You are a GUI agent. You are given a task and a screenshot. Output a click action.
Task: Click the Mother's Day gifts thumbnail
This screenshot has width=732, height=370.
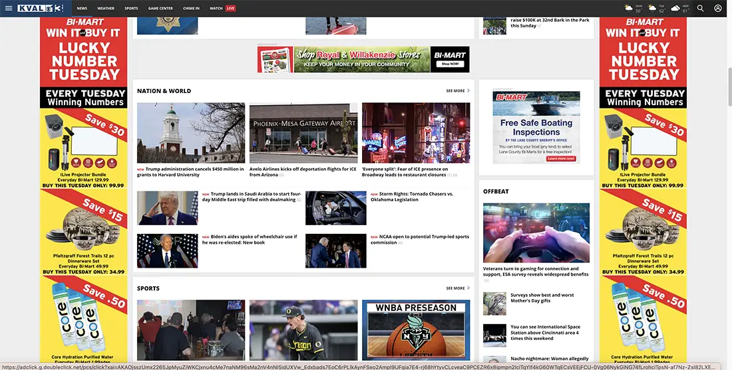pyautogui.click(x=494, y=304)
